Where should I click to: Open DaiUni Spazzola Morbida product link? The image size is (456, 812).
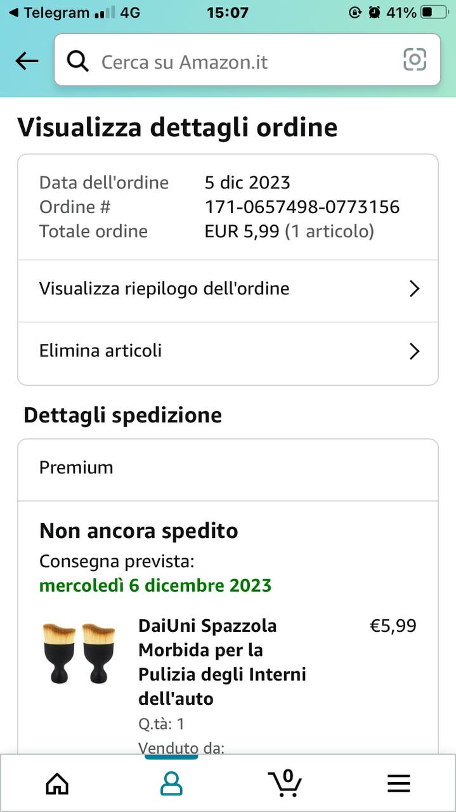[222, 662]
